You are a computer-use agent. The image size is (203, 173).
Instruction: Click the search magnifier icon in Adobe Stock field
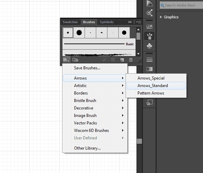pyautogui.click(x=162, y=5)
